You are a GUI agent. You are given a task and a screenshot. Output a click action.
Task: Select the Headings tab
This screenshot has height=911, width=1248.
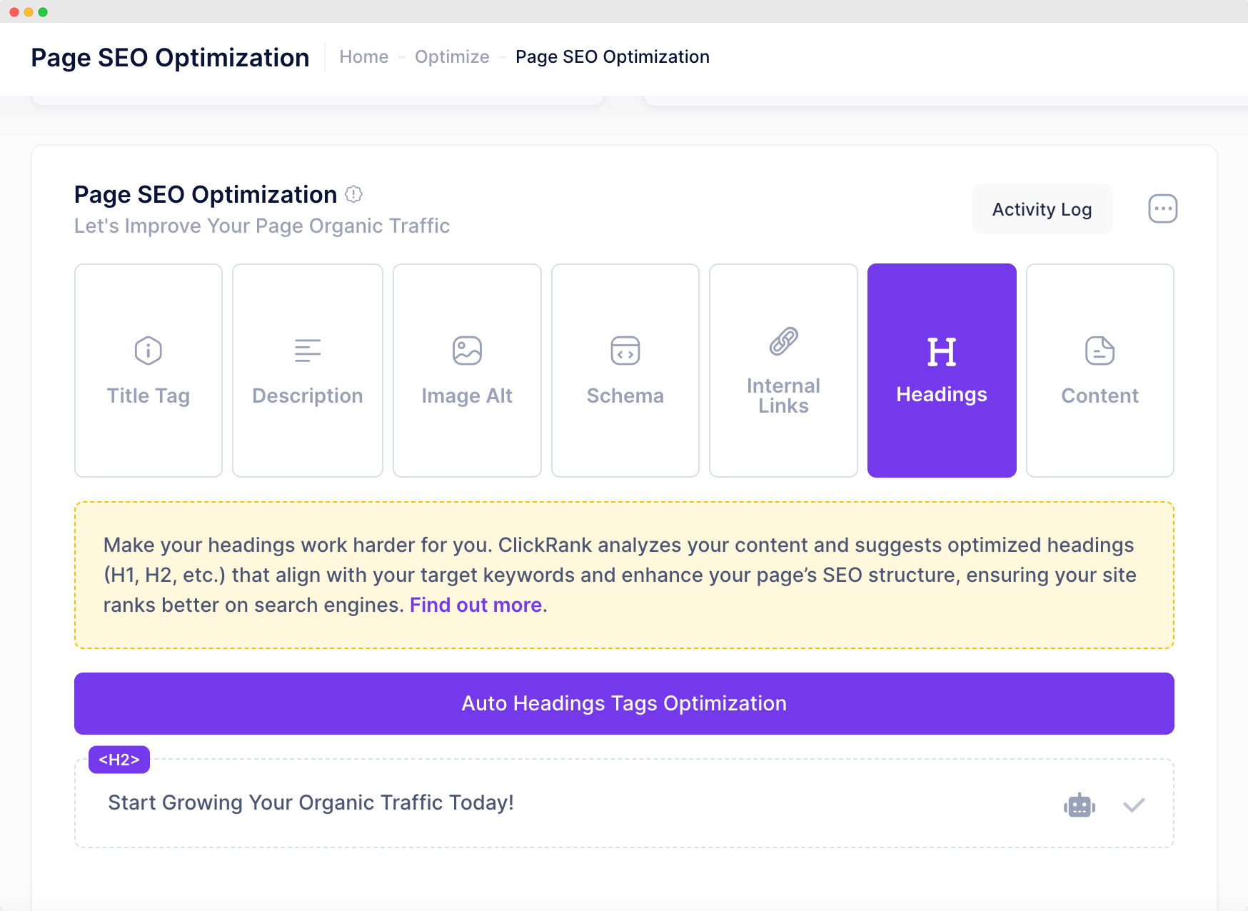(942, 371)
